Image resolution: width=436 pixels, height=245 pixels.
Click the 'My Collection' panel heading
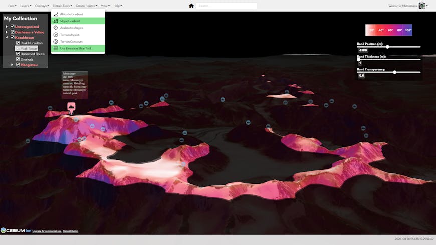(21, 19)
